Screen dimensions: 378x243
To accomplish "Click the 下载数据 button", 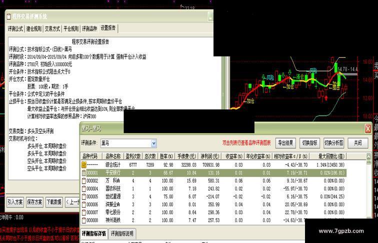I will [x=54, y=202].
